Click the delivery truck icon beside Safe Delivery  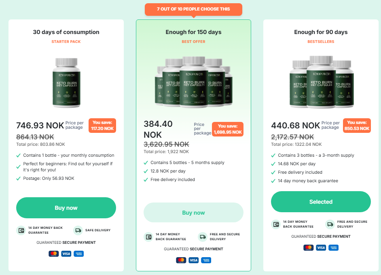pos(78,230)
